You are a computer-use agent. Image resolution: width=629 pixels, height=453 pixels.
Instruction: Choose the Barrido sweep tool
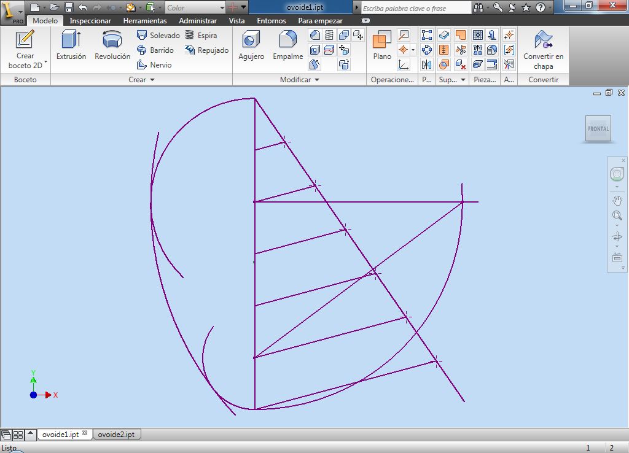155,50
